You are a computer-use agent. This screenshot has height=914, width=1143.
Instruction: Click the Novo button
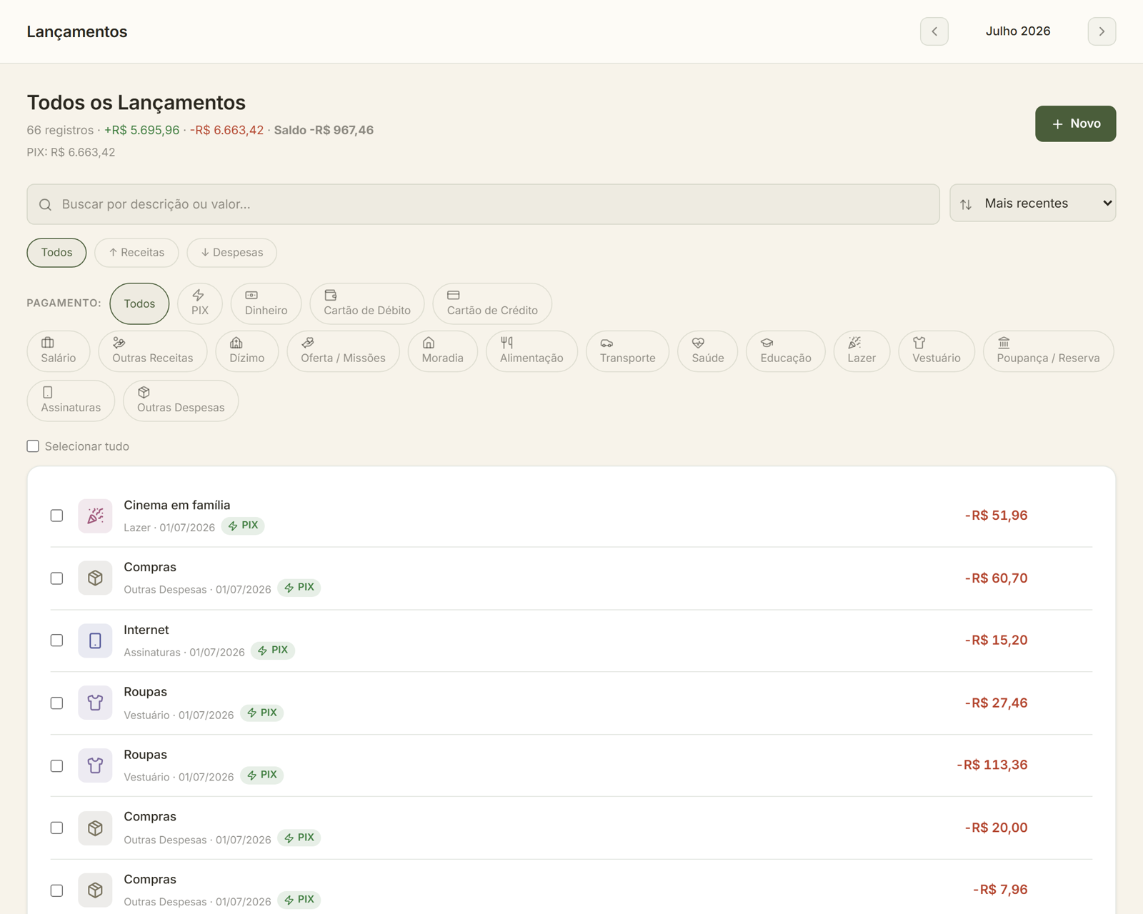(1075, 124)
